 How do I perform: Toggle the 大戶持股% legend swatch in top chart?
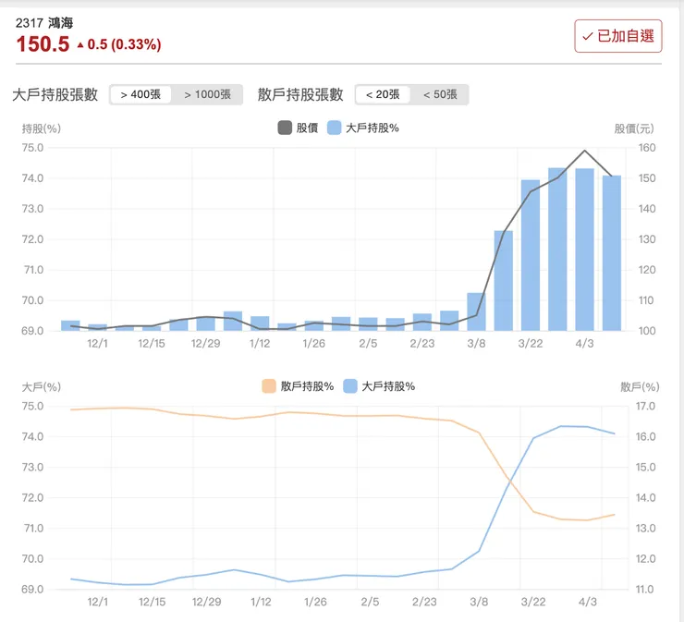click(335, 128)
